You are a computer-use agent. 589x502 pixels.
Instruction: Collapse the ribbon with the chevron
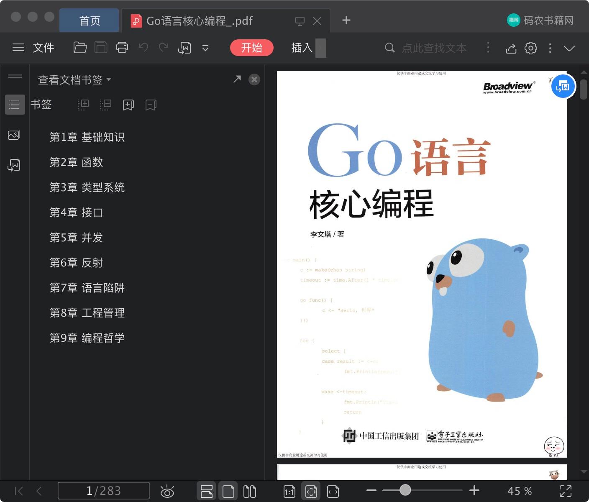pyautogui.click(x=569, y=48)
